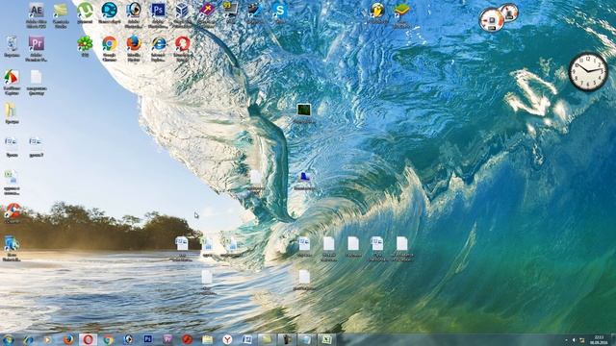Click the volume icon in system tray
This screenshot has height=346, width=616.
click(574, 339)
